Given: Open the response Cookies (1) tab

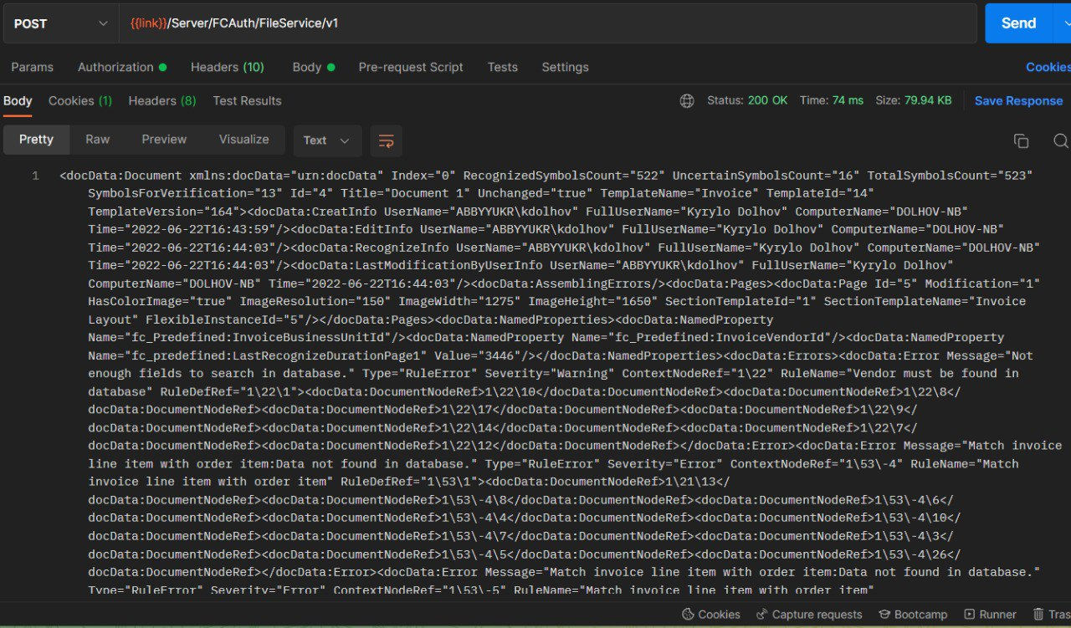Looking at the screenshot, I should [x=80, y=100].
